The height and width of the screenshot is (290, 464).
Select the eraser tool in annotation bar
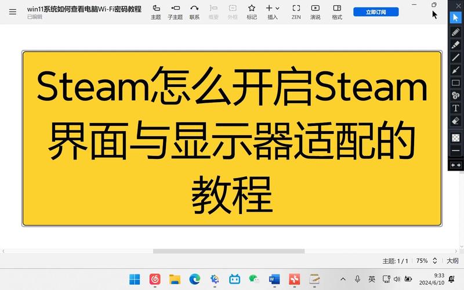(456, 121)
